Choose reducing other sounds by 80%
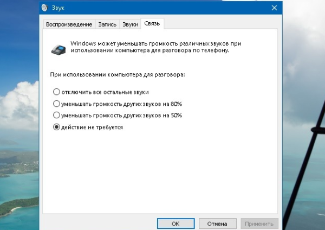 click(56, 104)
